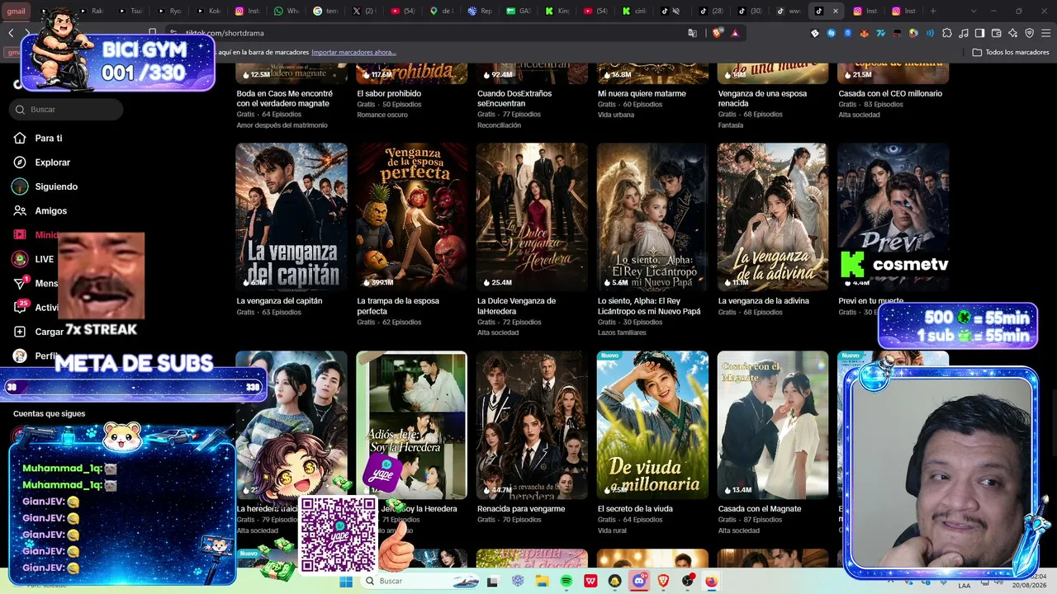The image size is (1057, 594).
Task: Click the Siguiendo avatar icon in sidebar
Action: point(20,186)
